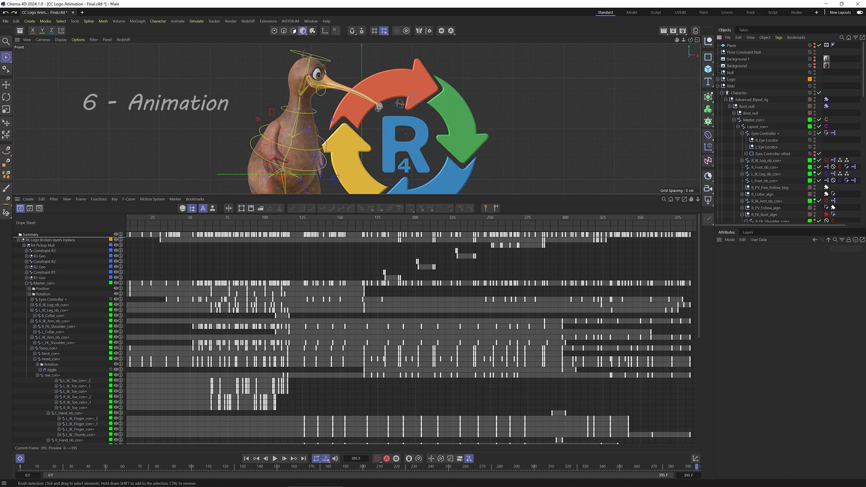The image size is (866, 487).
Task: Toggle X axis lock
Action: tap(32, 31)
